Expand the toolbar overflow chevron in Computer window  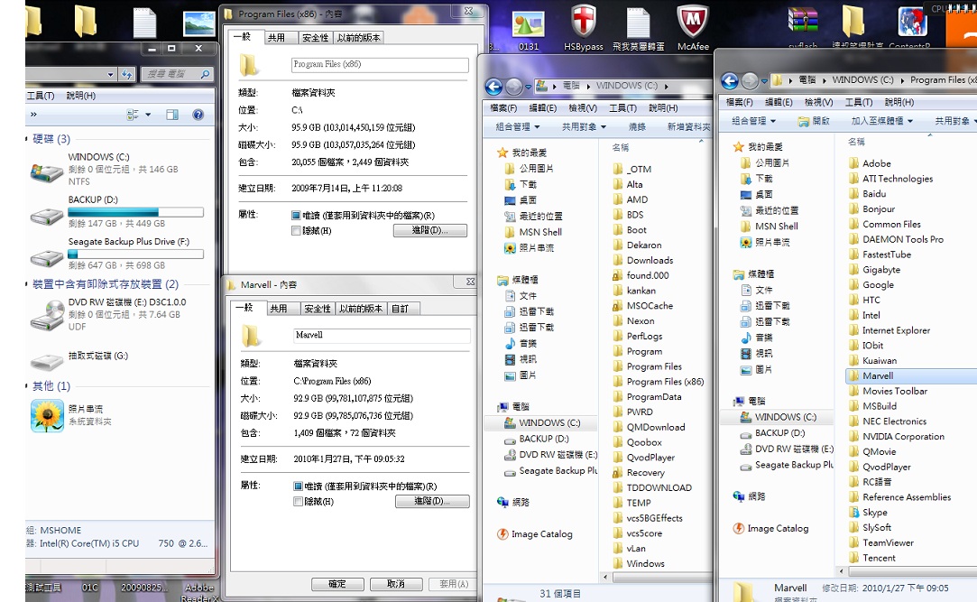pyautogui.click(x=33, y=114)
